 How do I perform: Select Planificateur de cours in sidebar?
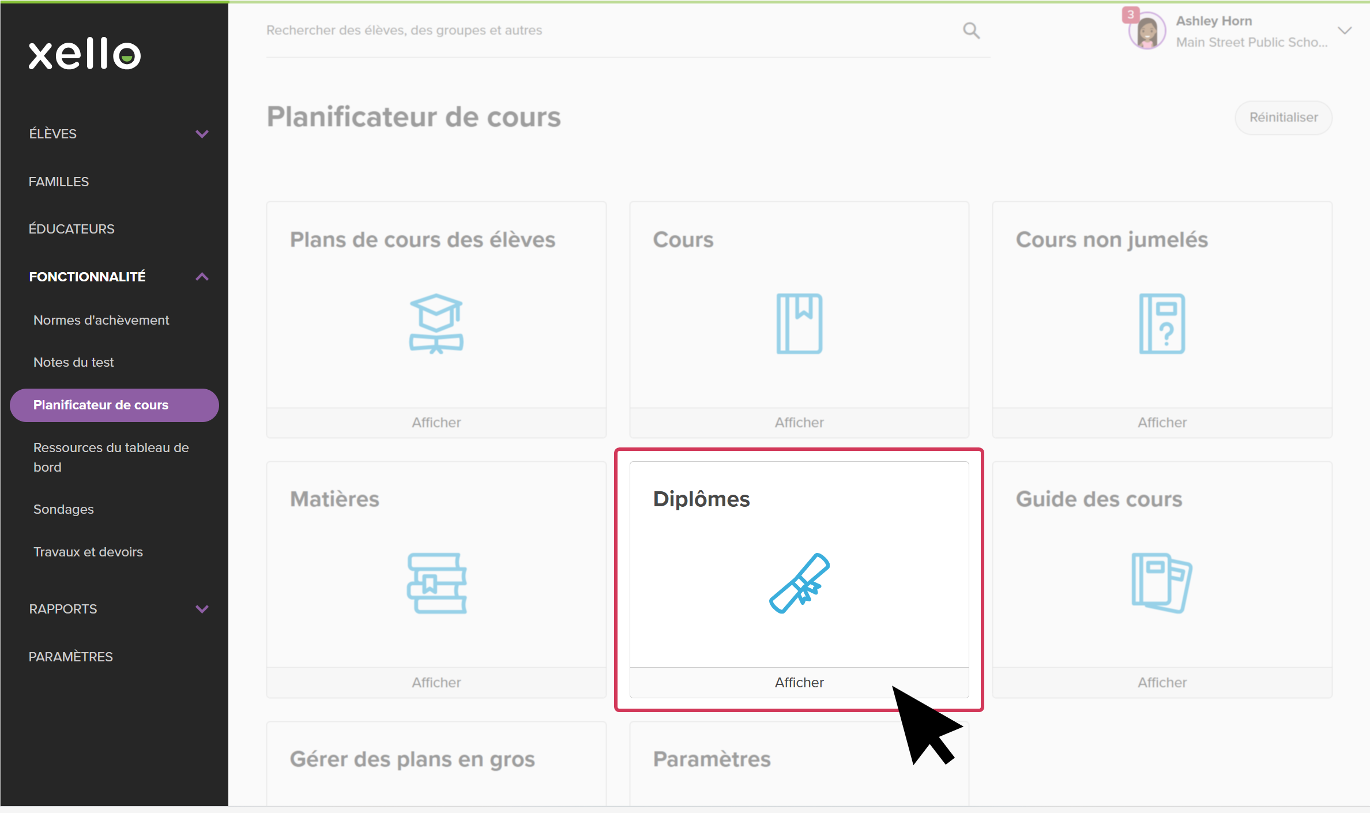[114, 405]
